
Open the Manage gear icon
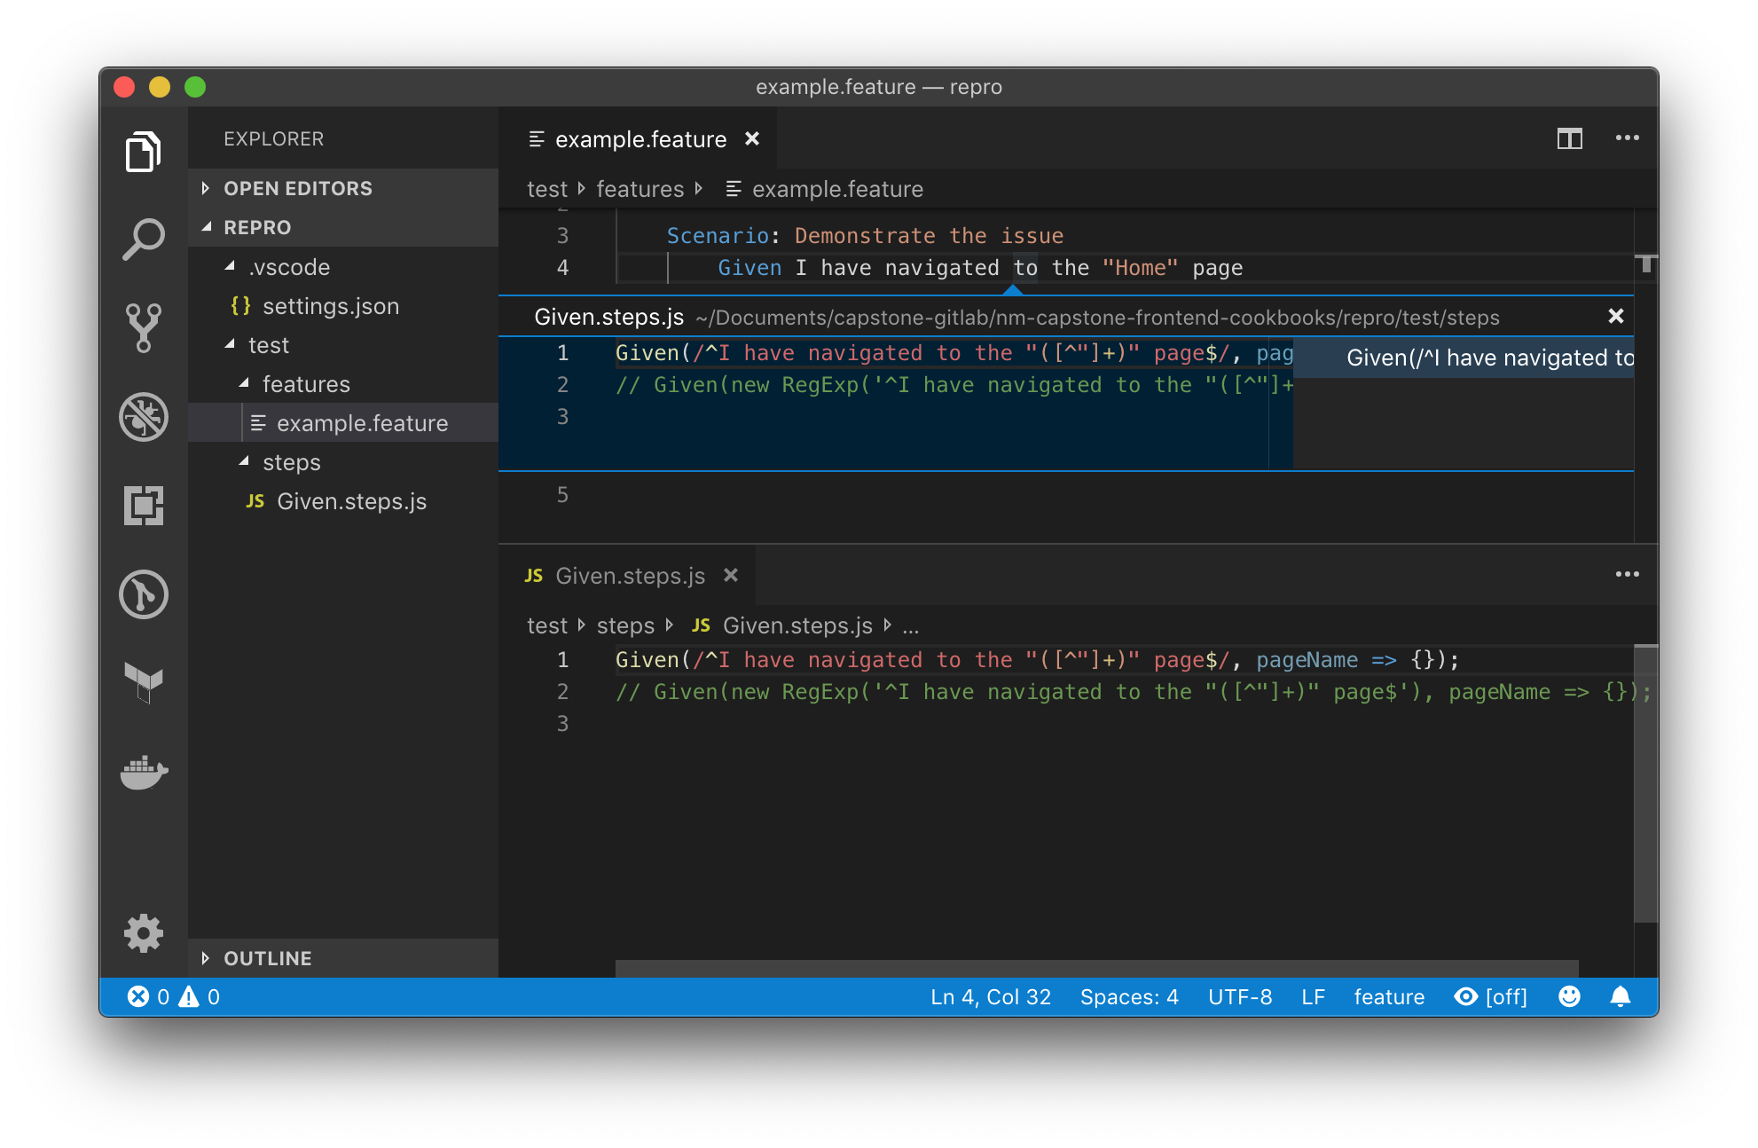tap(144, 933)
